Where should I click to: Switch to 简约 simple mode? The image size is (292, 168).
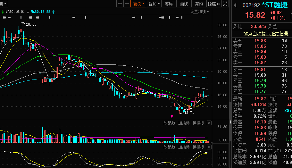[199, 4]
